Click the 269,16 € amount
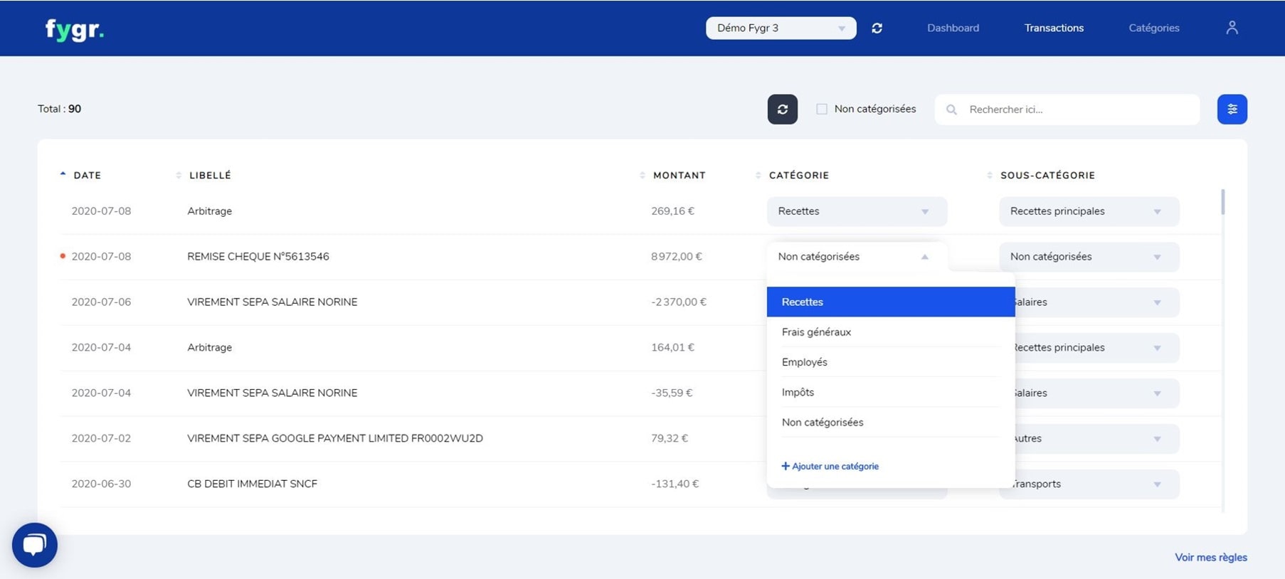This screenshot has width=1285, height=579. [672, 211]
